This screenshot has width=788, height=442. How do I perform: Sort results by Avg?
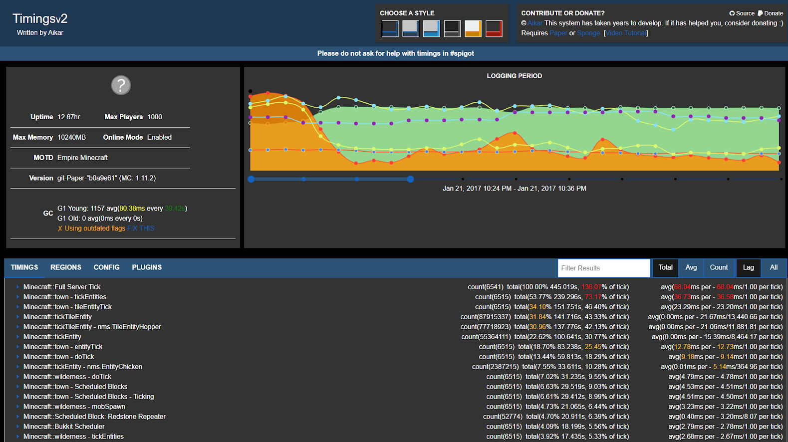click(691, 267)
